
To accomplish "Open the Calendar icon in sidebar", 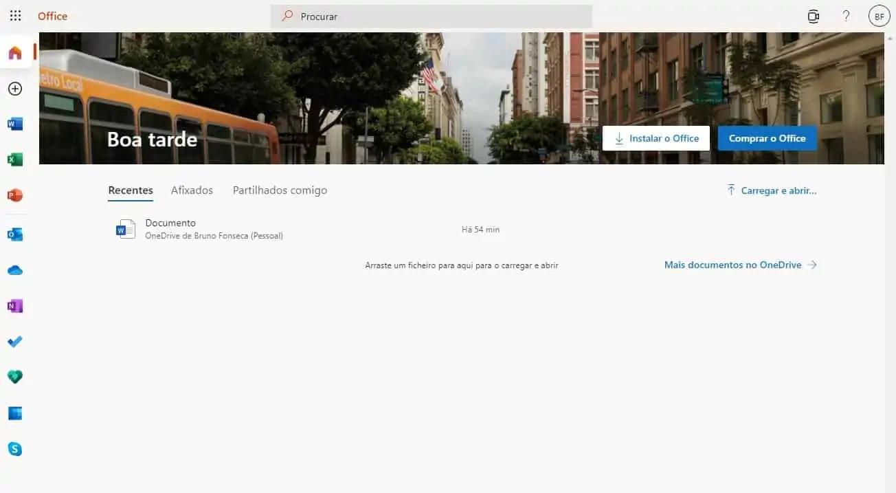I will [15, 413].
